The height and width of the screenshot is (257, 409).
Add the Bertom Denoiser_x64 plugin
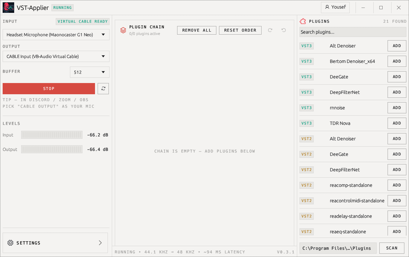point(397,61)
